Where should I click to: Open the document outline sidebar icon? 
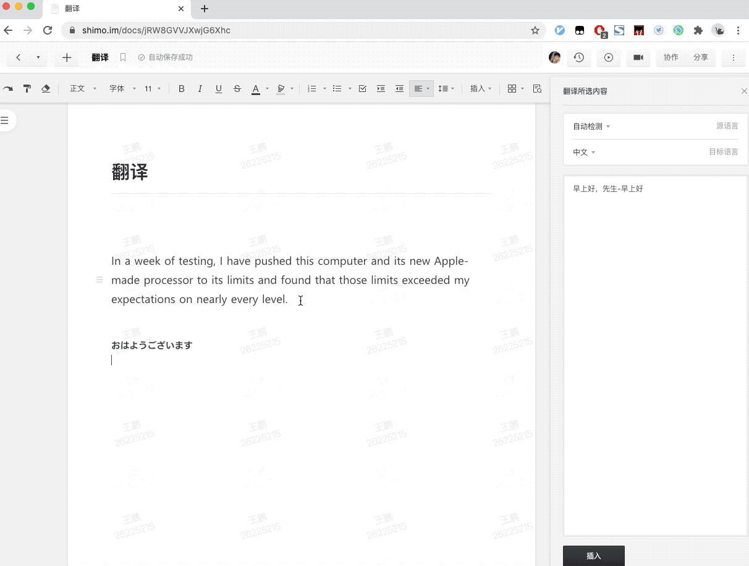pyautogui.click(x=5, y=120)
